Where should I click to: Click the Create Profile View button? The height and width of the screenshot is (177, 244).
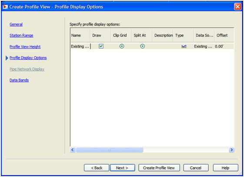point(159,168)
